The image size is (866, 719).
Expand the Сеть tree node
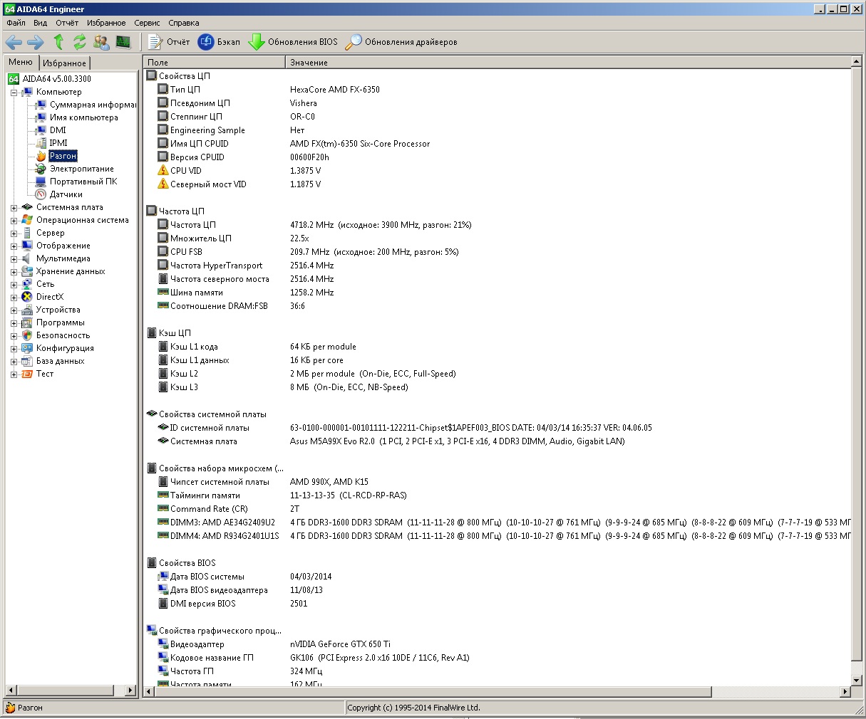tap(14, 284)
